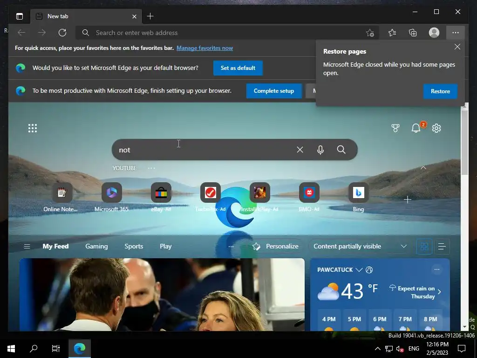Click the Personalize feed button
Screen dimensions: 477x358
point(275,246)
